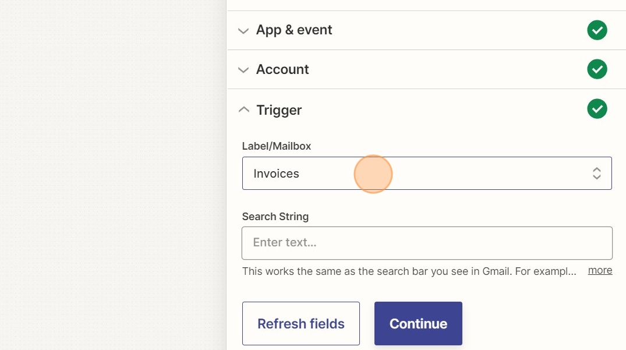Expand the App & event section chevron
This screenshot has height=350, width=626.
[x=243, y=31]
